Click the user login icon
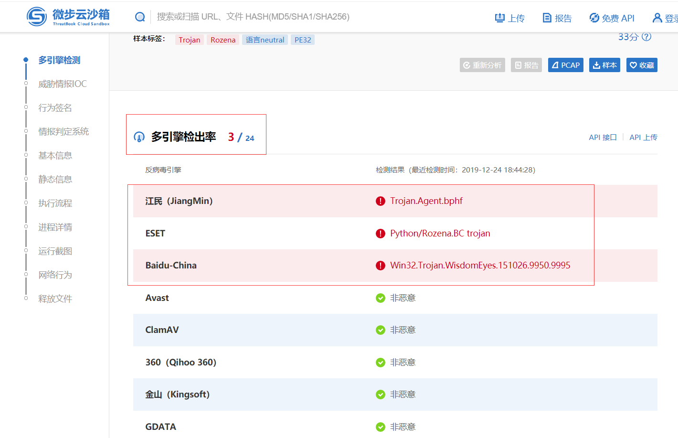Screen dimensions: 678x438 pyautogui.click(x=657, y=18)
